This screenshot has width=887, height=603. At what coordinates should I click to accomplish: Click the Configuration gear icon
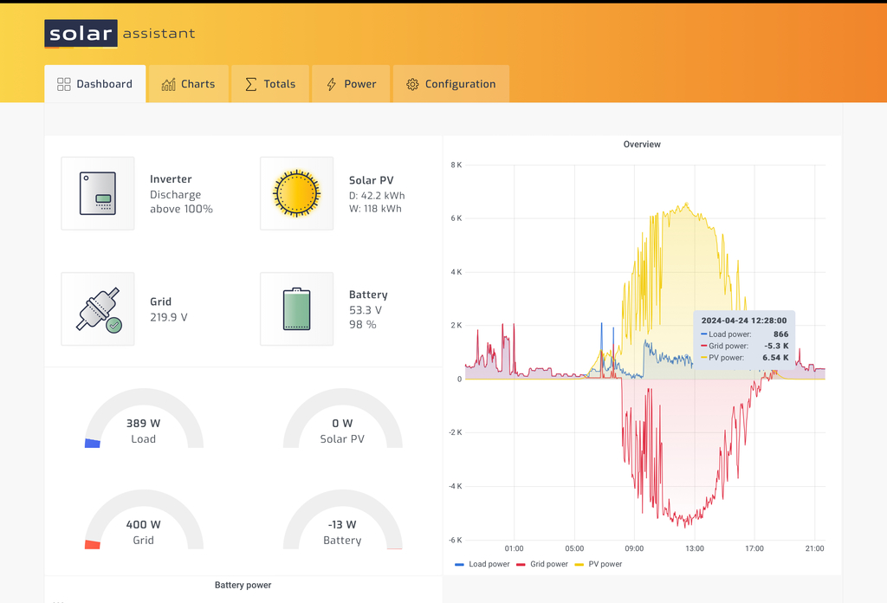412,84
